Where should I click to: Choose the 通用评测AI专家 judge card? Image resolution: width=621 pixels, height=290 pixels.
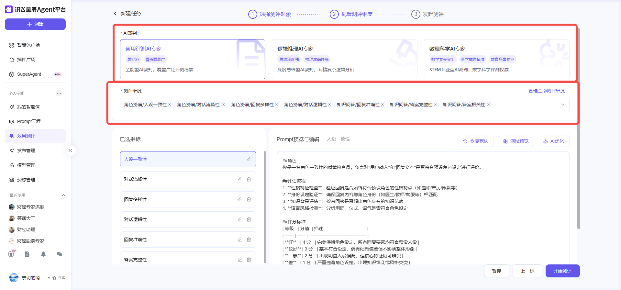(x=193, y=59)
